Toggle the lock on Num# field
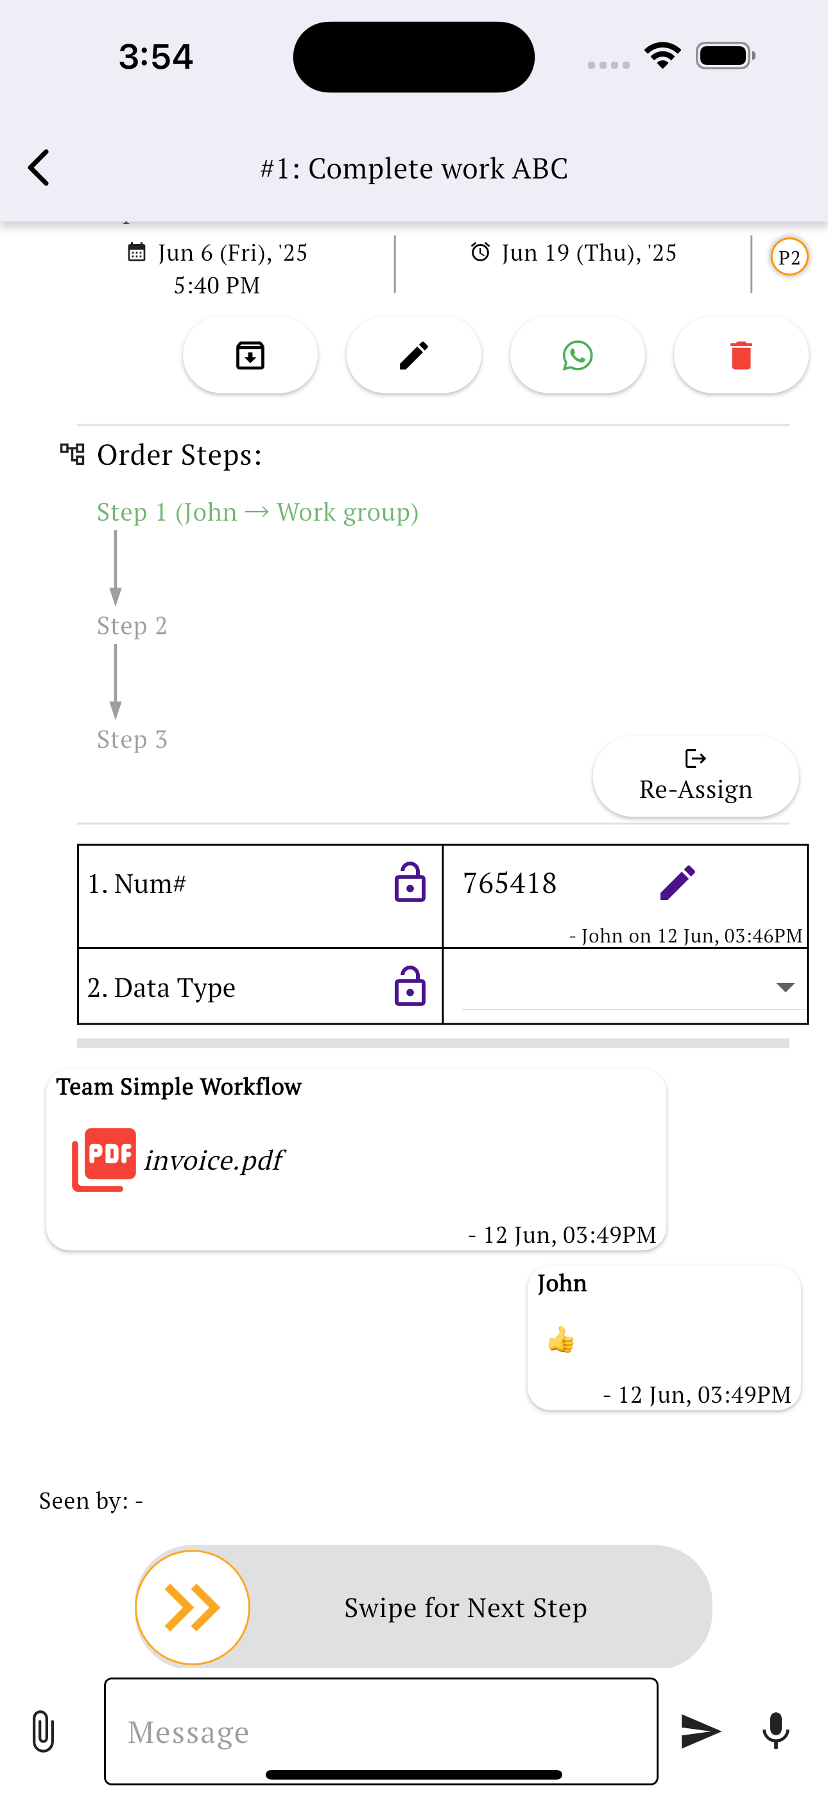This screenshot has width=828, height=1795. pyautogui.click(x=410, y=883)
